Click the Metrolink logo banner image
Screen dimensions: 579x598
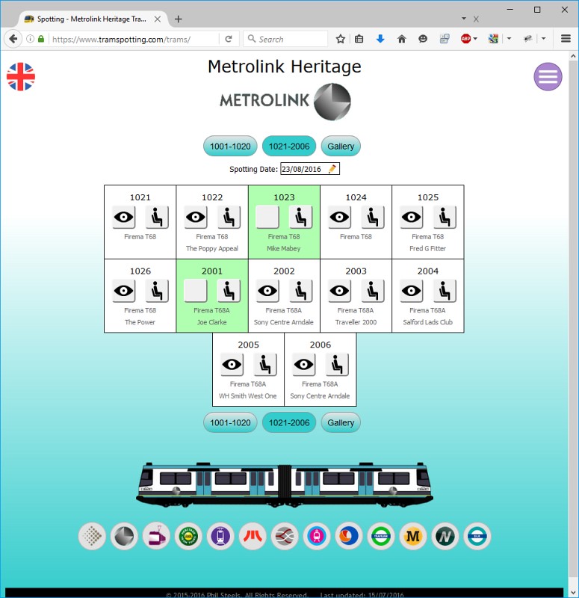pos(285,101)
